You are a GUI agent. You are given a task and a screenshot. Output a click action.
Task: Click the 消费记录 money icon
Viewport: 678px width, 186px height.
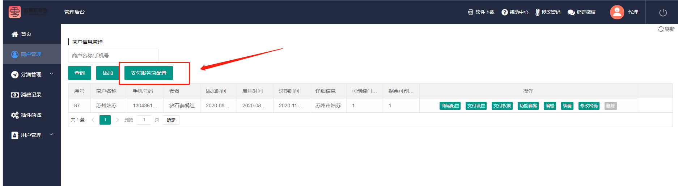point(15,95)
